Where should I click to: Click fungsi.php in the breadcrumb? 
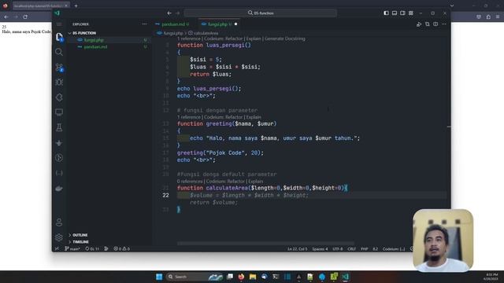[x=173, y=33]
